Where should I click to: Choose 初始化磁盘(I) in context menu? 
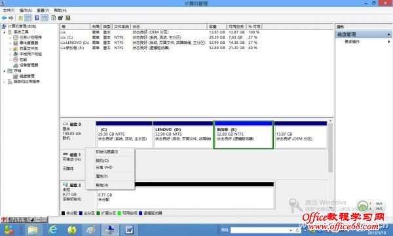(x=110, y=151)
